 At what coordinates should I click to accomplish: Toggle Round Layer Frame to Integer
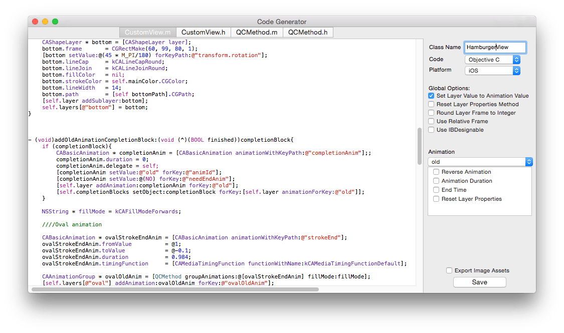point(431,113)
